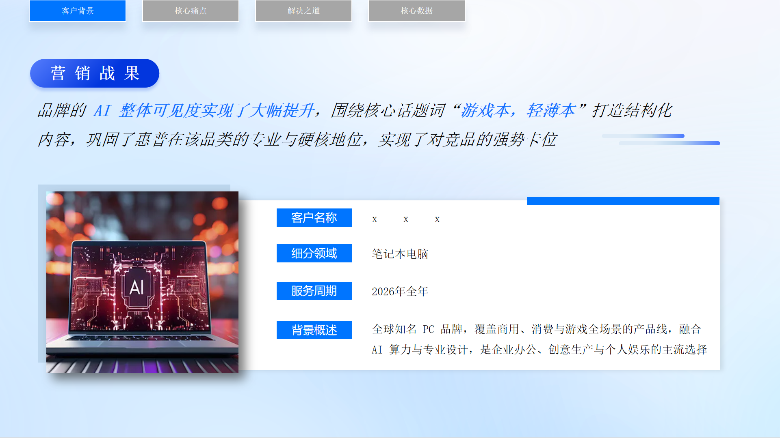Click the line beginning AI 算力与专业设计
This screenshot has width=780, height=438.
(x=539, y=349)
